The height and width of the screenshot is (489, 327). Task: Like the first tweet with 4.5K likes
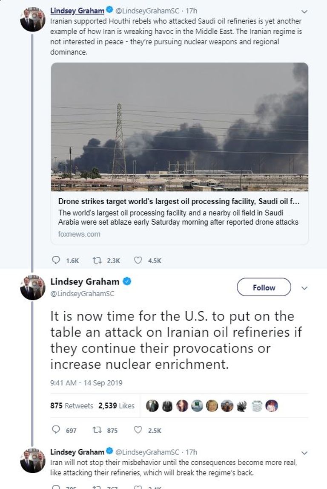point(138,260)
